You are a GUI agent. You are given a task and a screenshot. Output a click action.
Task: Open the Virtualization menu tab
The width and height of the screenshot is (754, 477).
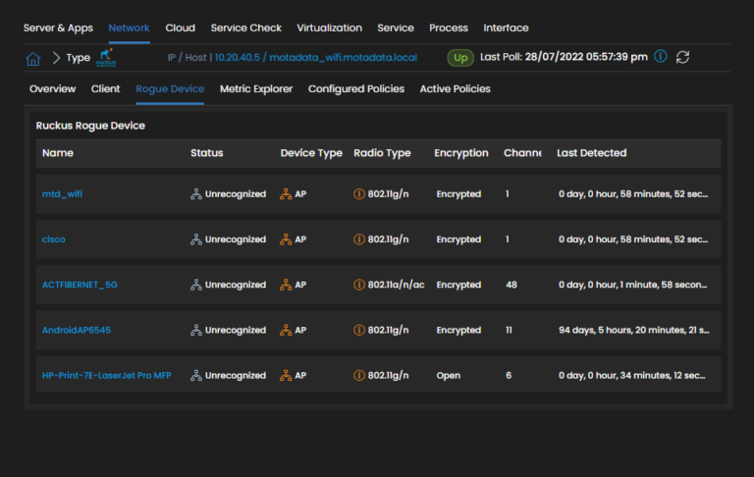329,27
